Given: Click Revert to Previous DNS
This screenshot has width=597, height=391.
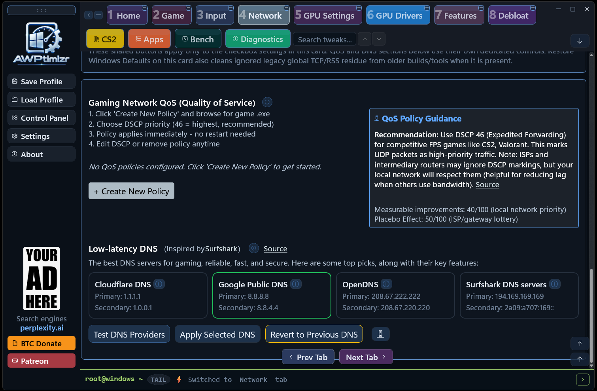Looking at the screenshot, I should [x=314, y=334].
